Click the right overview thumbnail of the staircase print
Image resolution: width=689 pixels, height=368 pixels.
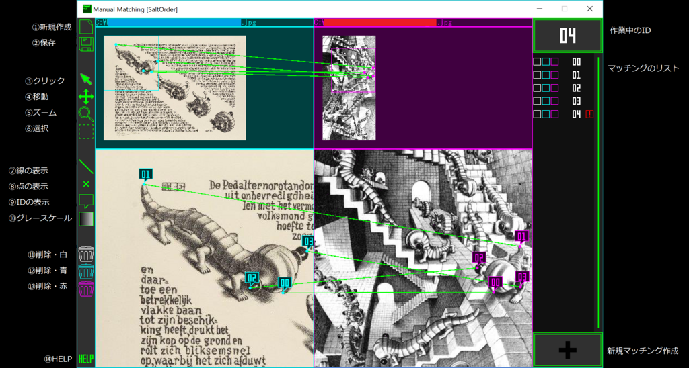click(x=349, y=88)
